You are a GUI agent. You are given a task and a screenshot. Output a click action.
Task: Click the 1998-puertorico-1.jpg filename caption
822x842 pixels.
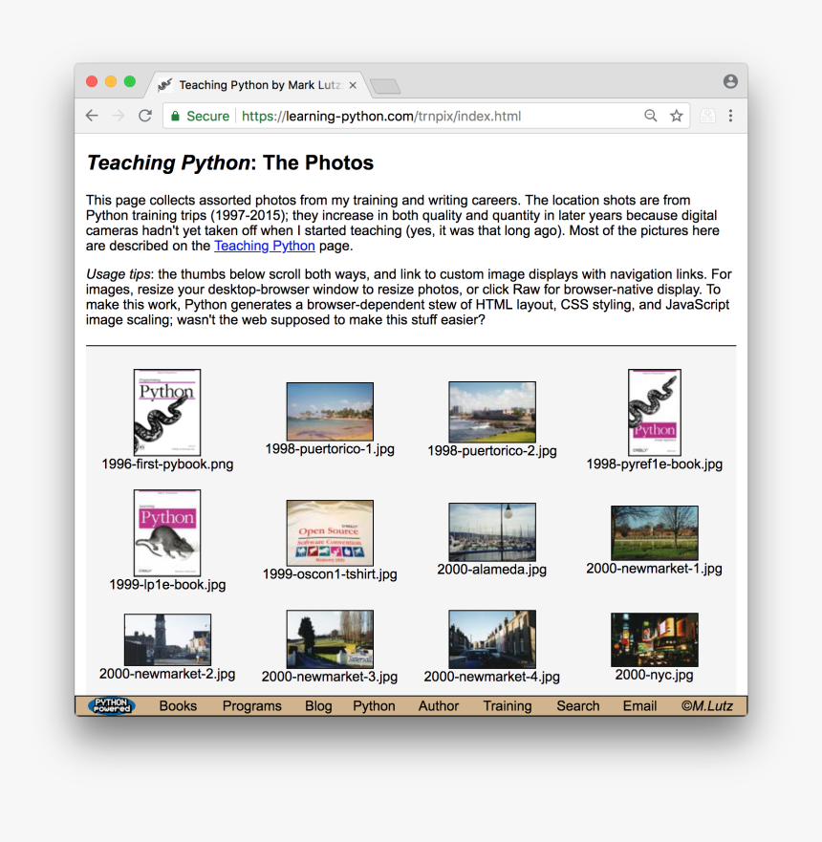pos(330,449)
